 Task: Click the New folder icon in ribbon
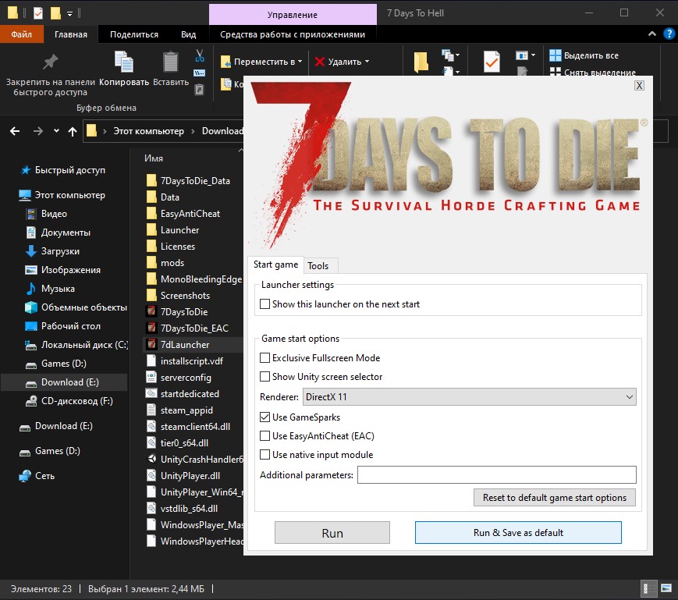point(421,62)
